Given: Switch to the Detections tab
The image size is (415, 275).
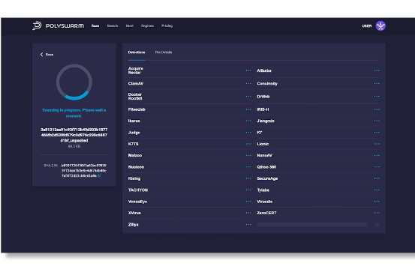Looking at the screenshot, I should click(x=137, y=52).
